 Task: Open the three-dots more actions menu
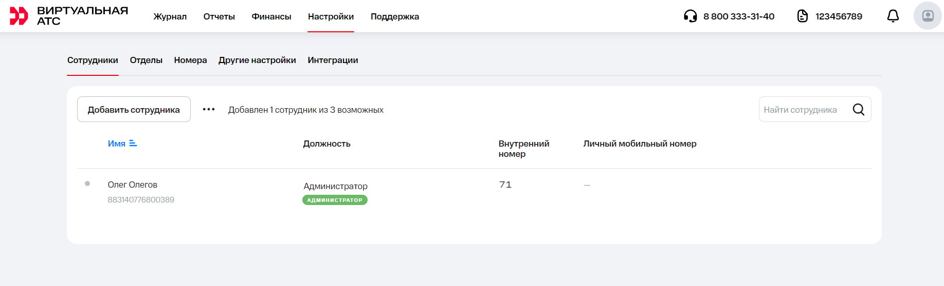tap(209, 110)
